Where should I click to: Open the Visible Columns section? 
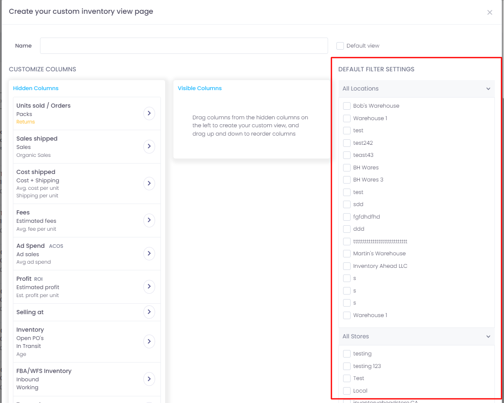(x=199, y=88)
